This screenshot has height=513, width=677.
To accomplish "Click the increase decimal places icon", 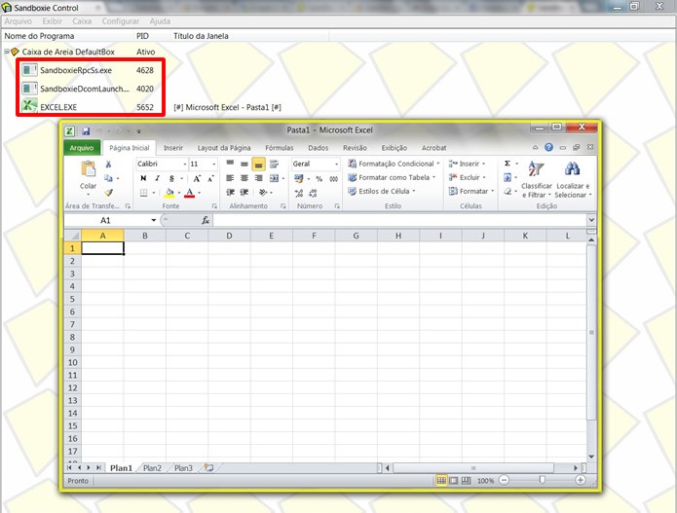I will (299, 193).
